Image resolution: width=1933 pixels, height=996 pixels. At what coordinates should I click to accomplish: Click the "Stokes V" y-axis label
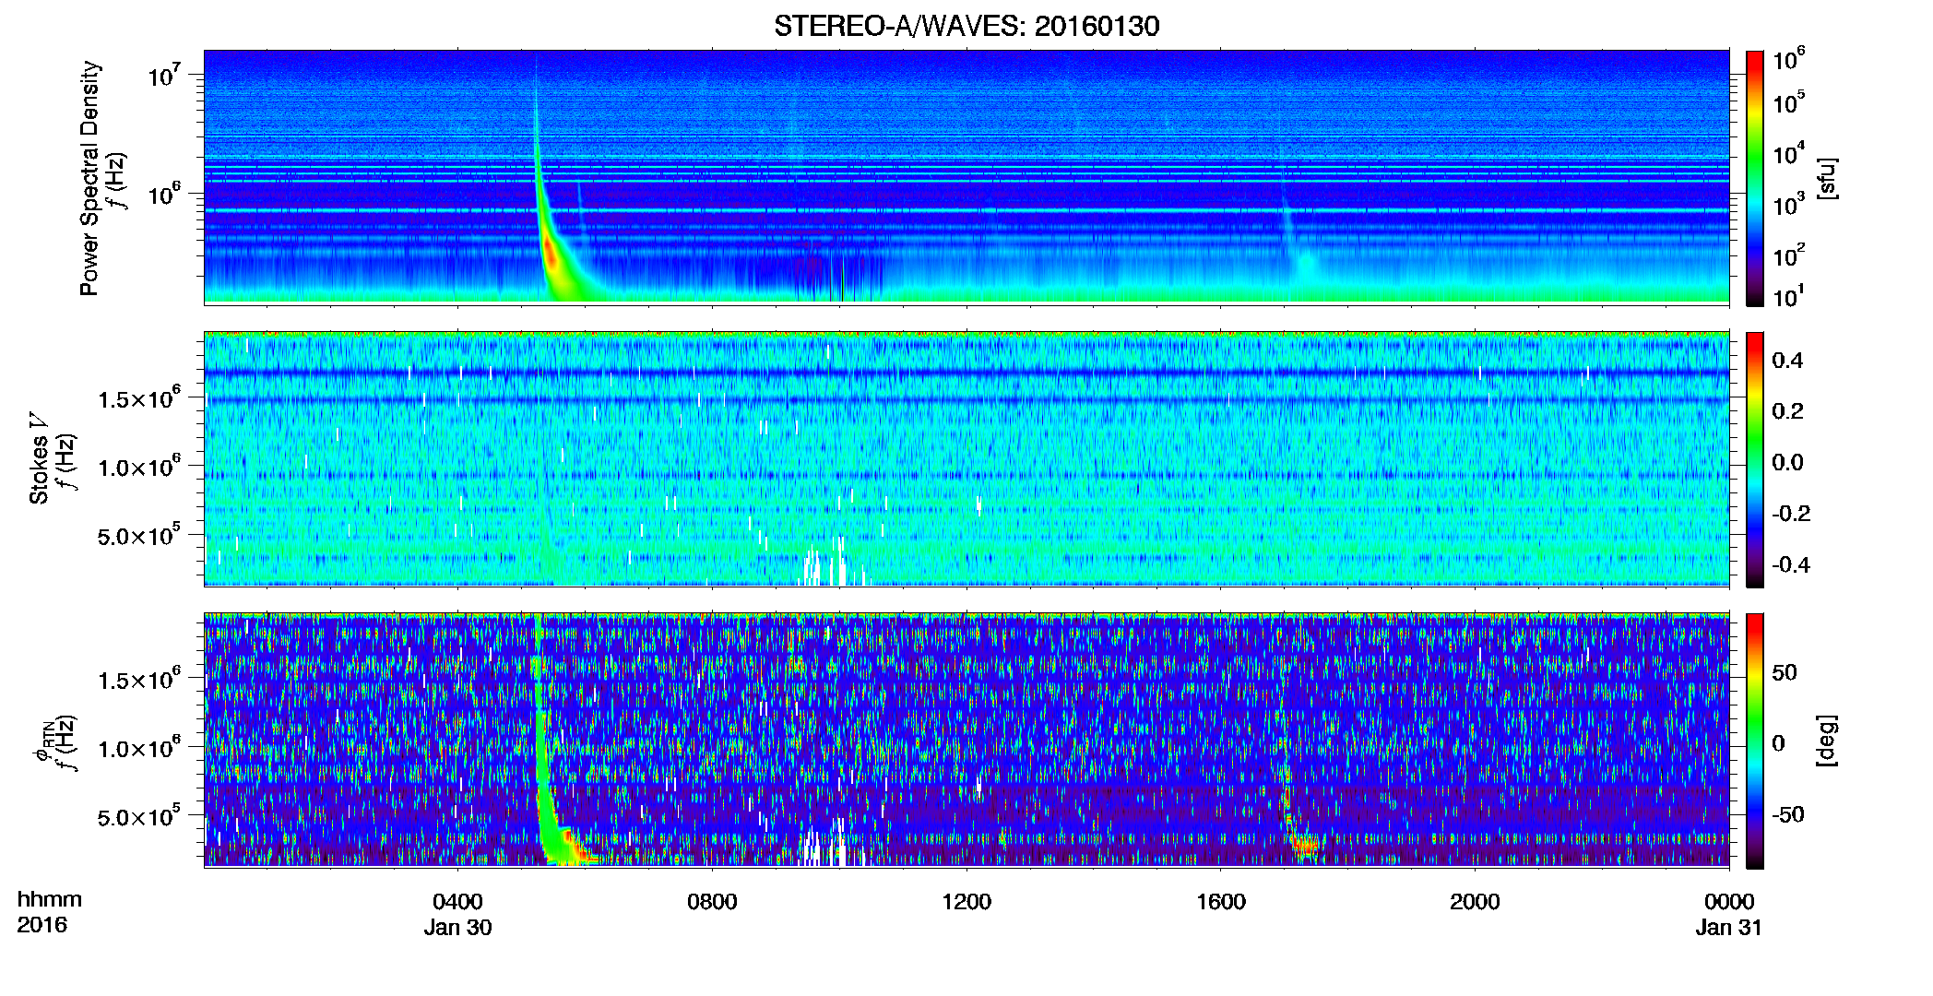click(39, 459)
